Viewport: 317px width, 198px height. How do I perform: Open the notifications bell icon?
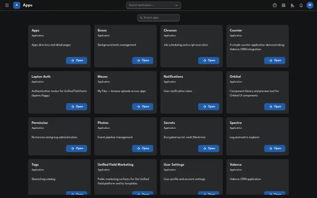(x=301, y=5)
